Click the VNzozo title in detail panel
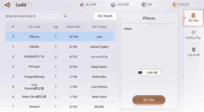This screenshot has height=112, width=204. 149,18
